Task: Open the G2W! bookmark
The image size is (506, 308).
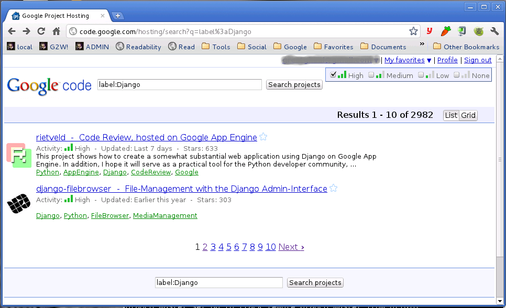Action: tap(53, 47)
